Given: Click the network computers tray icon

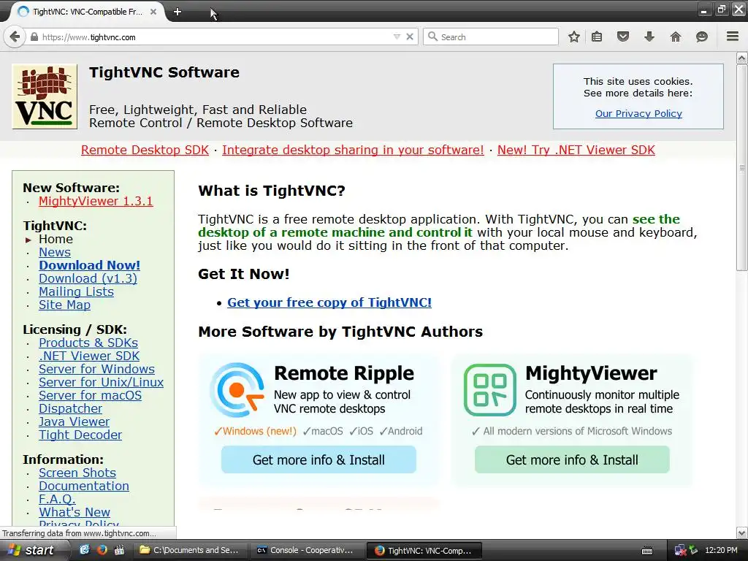Looking at the screenshot, I should [x=680, y=551].
